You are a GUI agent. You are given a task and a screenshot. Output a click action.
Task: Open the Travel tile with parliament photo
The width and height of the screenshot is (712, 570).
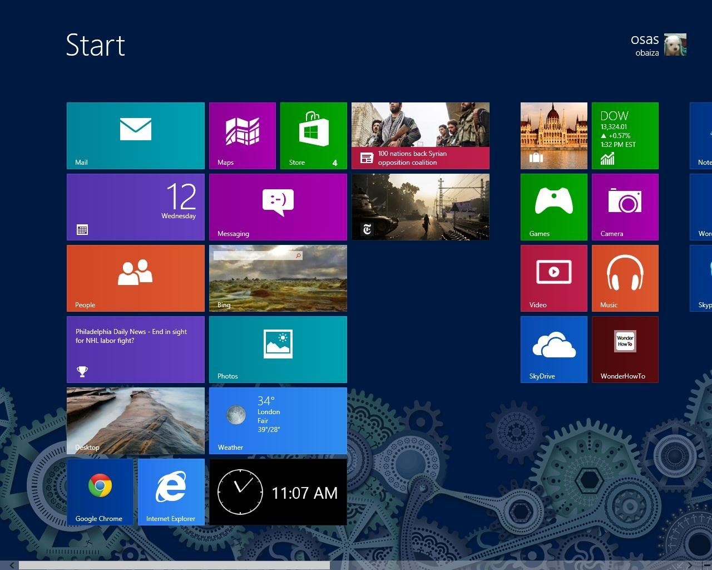[554, 136]
